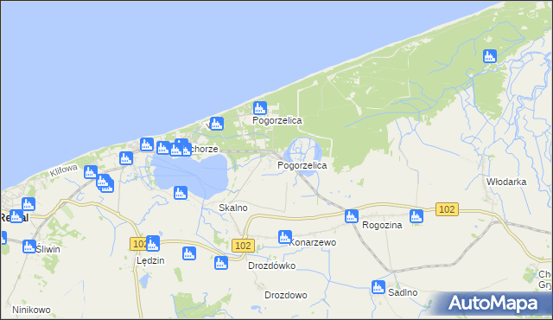Screen dimensions: 553x320
Task: Click the 102 road shield near Rogozina
Action: tap(448, 209)
